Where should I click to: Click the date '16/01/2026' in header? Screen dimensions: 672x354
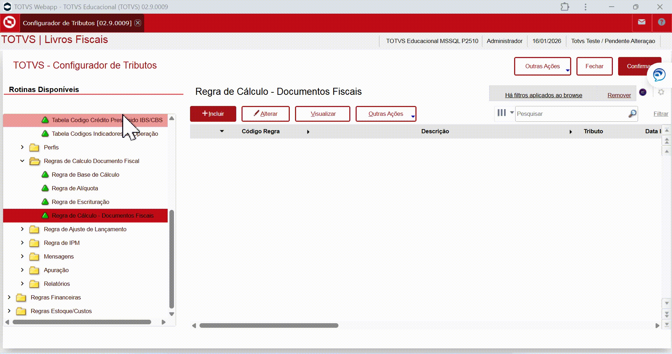pos(547,41)
